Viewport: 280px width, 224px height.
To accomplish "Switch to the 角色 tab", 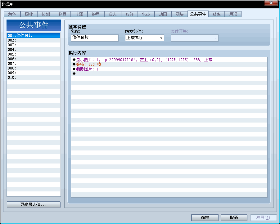I will click(12, 14).
